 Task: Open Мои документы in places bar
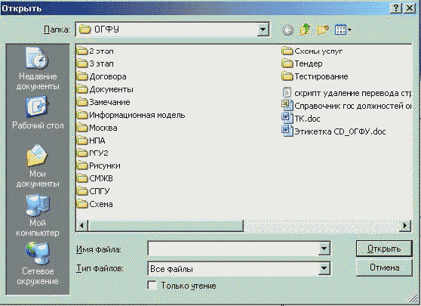(38, 166)
